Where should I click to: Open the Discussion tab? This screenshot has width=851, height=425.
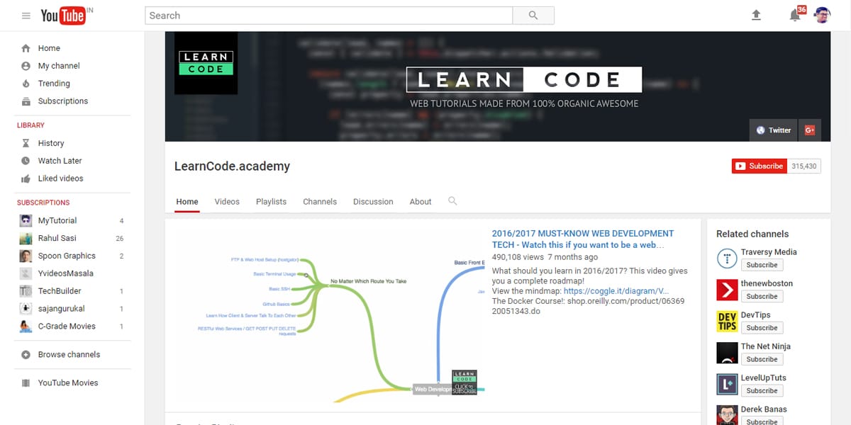[x=373, y=202]
